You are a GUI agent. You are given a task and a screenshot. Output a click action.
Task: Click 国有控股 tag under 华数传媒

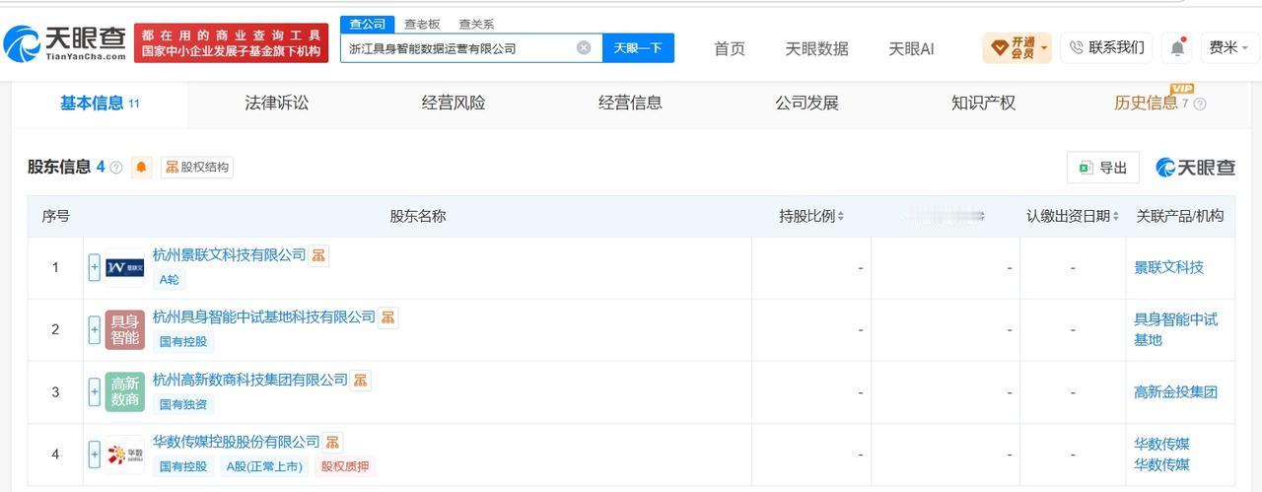183,466
